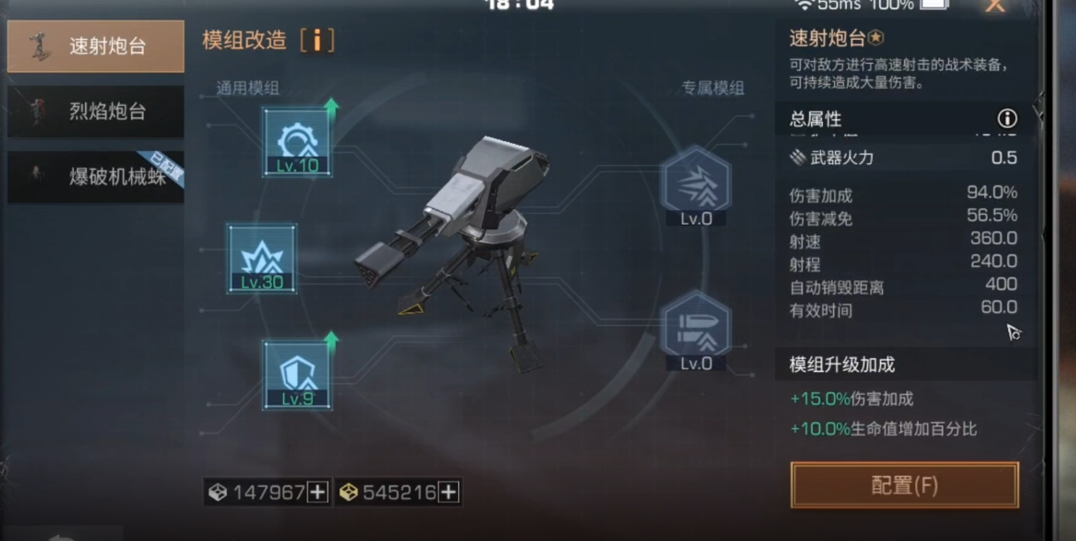
Task: Switch to 爆破机械蛛 tab
Action: tap(96, 177)
